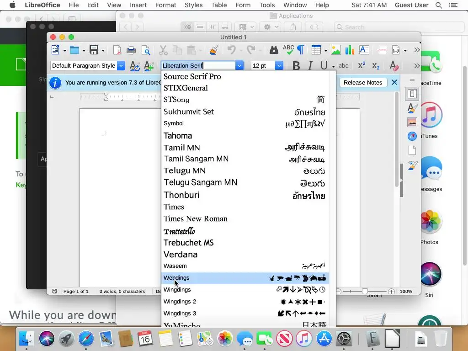Open the sidebar Properties deck
Screen dimensions: 468x351
point(412,94)
